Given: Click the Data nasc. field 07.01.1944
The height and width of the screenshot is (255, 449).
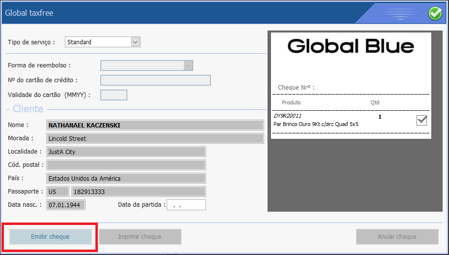Looking at the screenshot, I should pyautogui.click(x=66, y=204).
